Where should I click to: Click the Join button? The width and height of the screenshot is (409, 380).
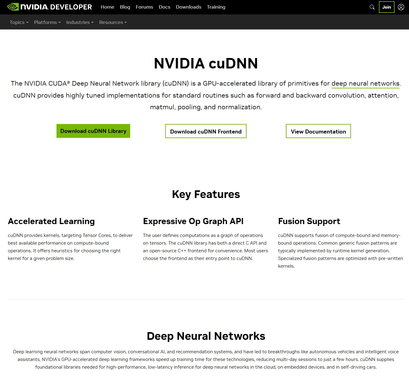click(x=387, y=7)
